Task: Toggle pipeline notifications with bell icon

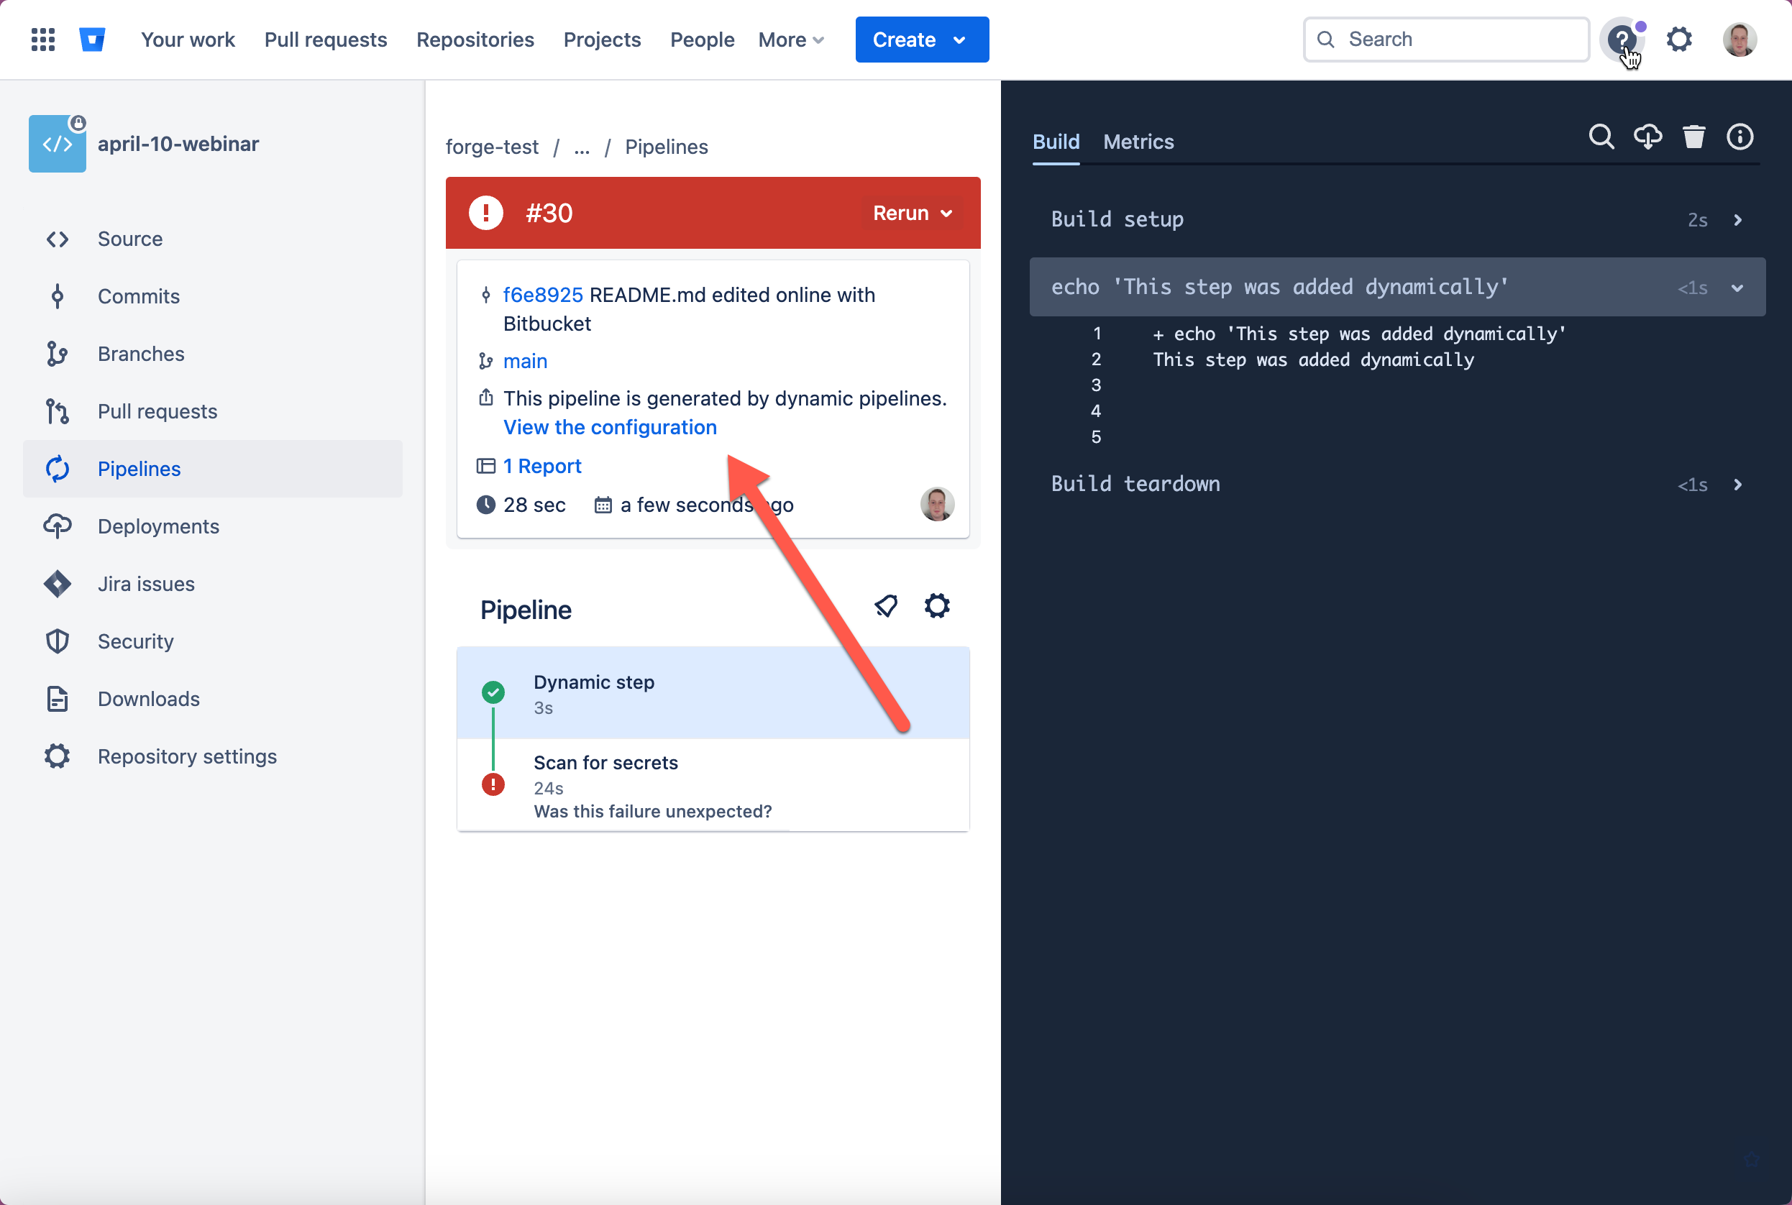Action: pyautogui.click(x=886, y=605)
